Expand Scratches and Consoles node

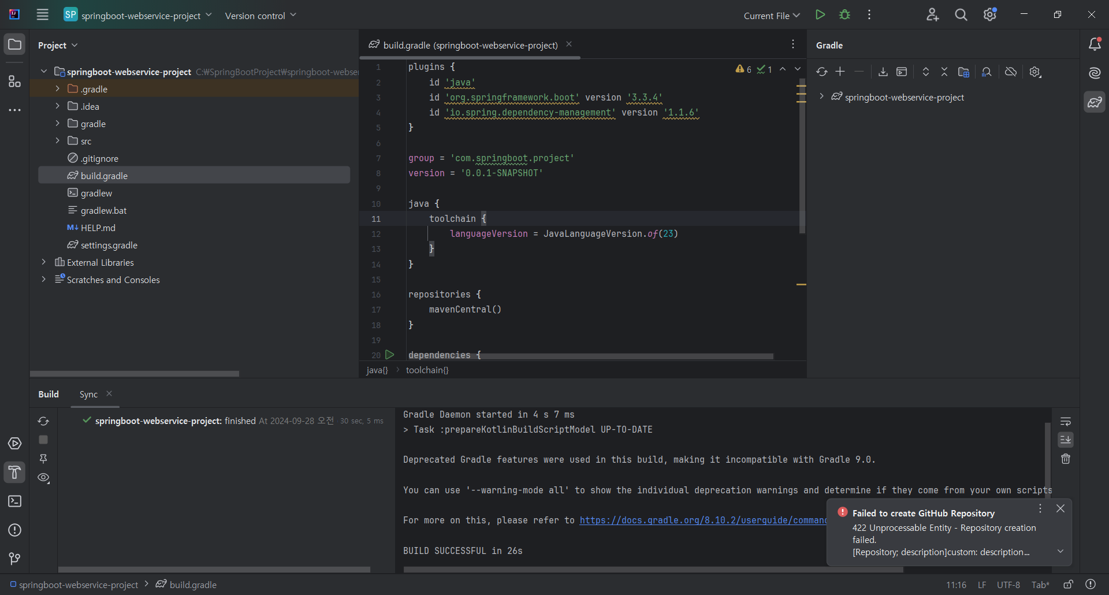43,279
